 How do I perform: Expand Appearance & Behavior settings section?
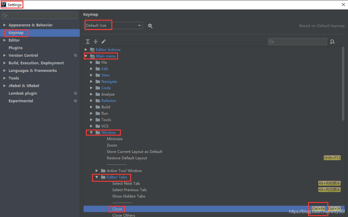point(4,25)
